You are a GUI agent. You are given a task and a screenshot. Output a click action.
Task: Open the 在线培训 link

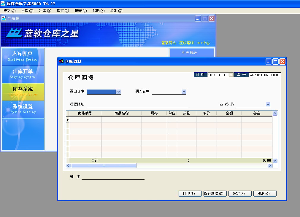pyautogui.click(x=186, y=43)
